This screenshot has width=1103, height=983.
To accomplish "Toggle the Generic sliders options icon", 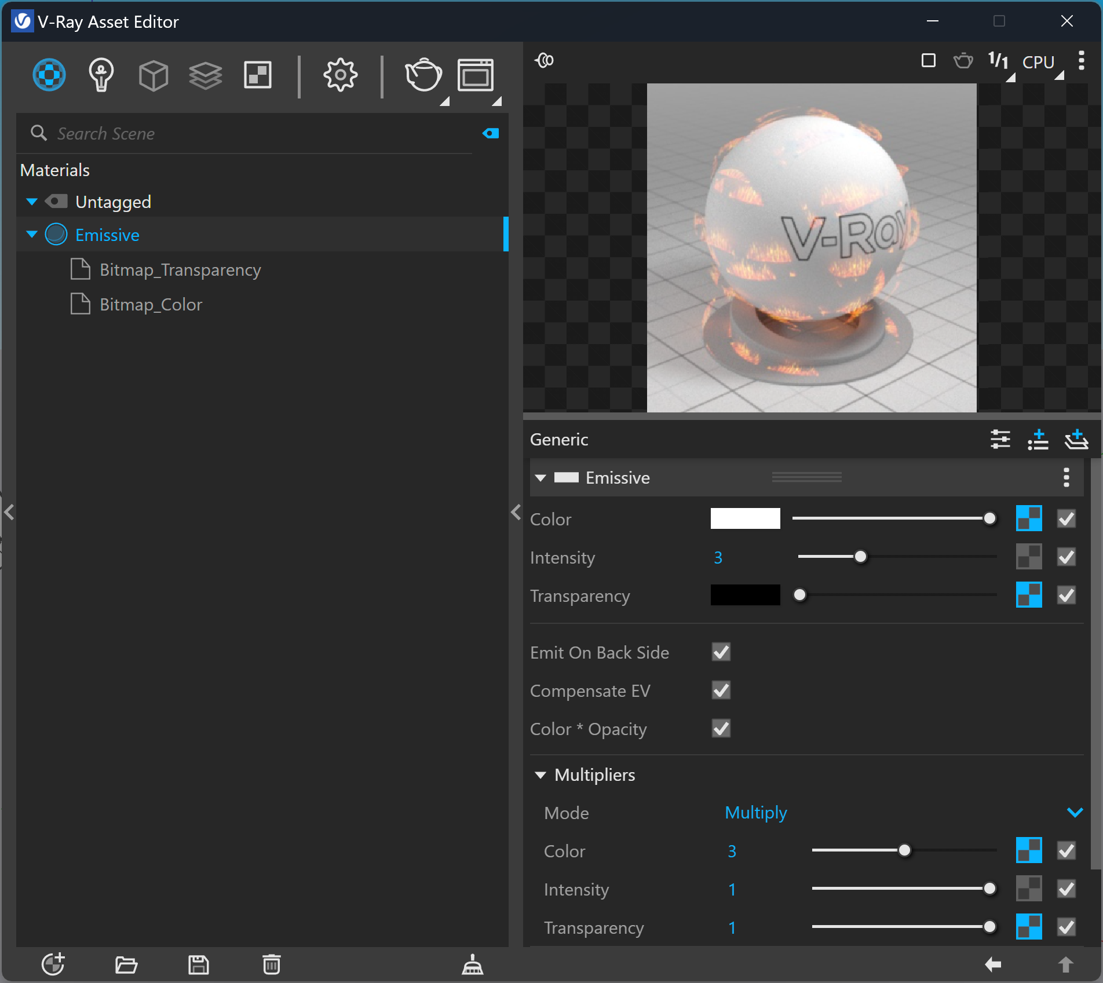I will 1000,440.
